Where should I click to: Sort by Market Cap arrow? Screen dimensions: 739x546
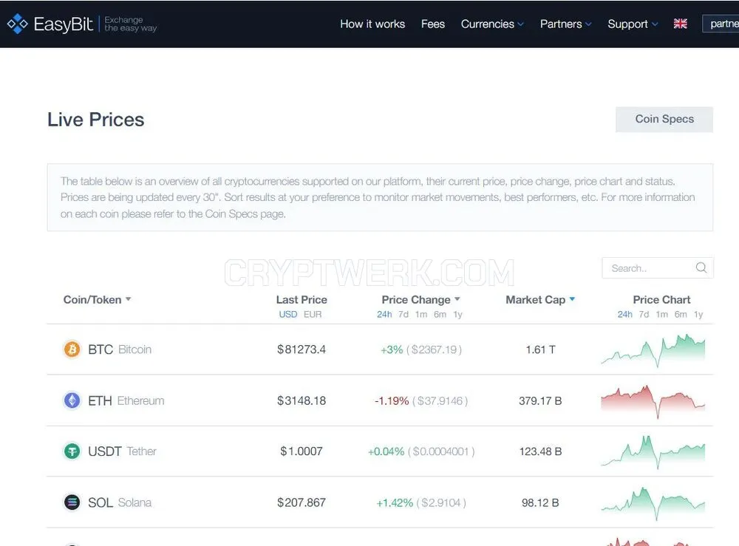click(x=572, y=299)
